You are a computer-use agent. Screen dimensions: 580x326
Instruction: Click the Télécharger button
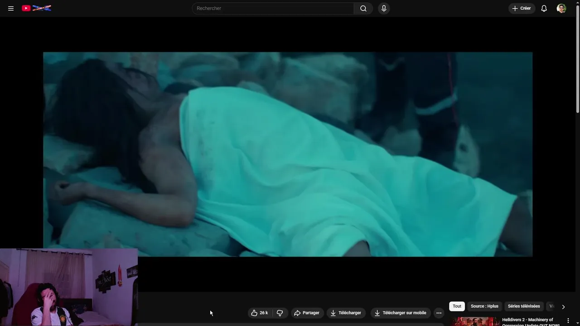(x=346, y=313)
